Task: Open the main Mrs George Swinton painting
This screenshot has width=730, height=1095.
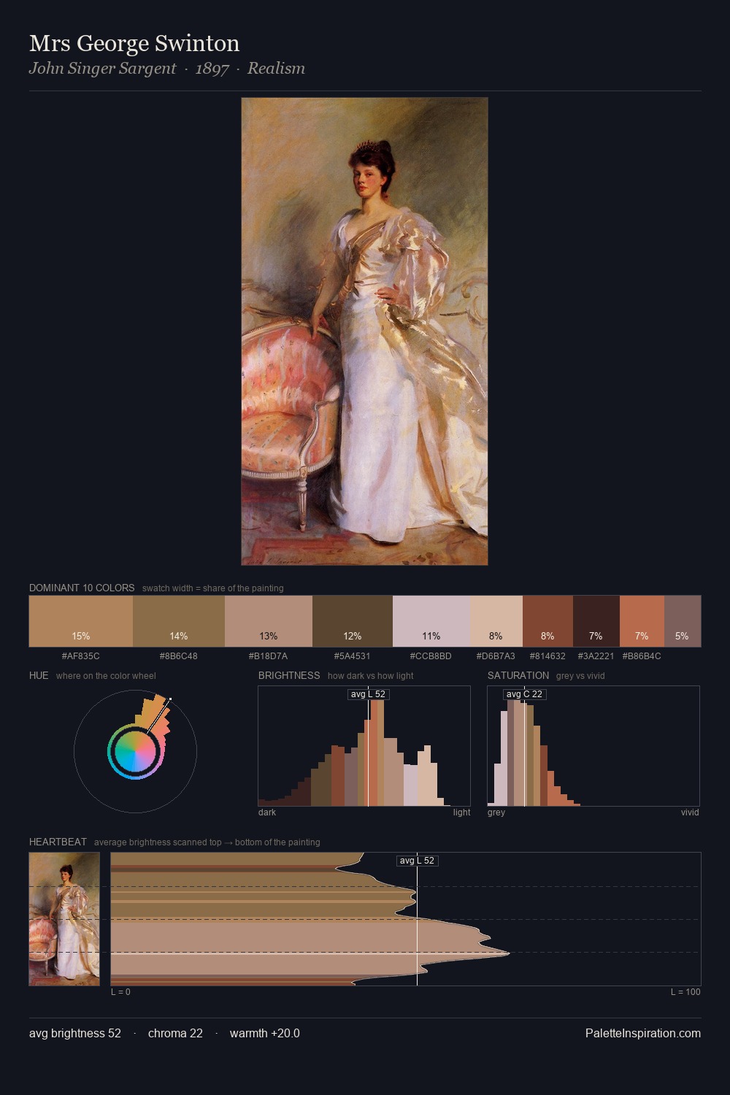Action: point(364,331)
